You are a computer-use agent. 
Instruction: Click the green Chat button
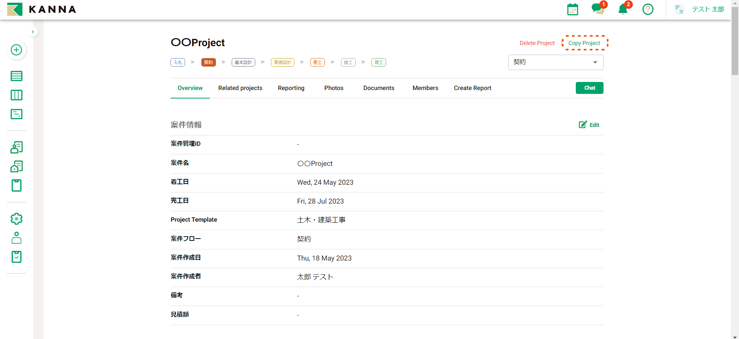pos(589,88)
